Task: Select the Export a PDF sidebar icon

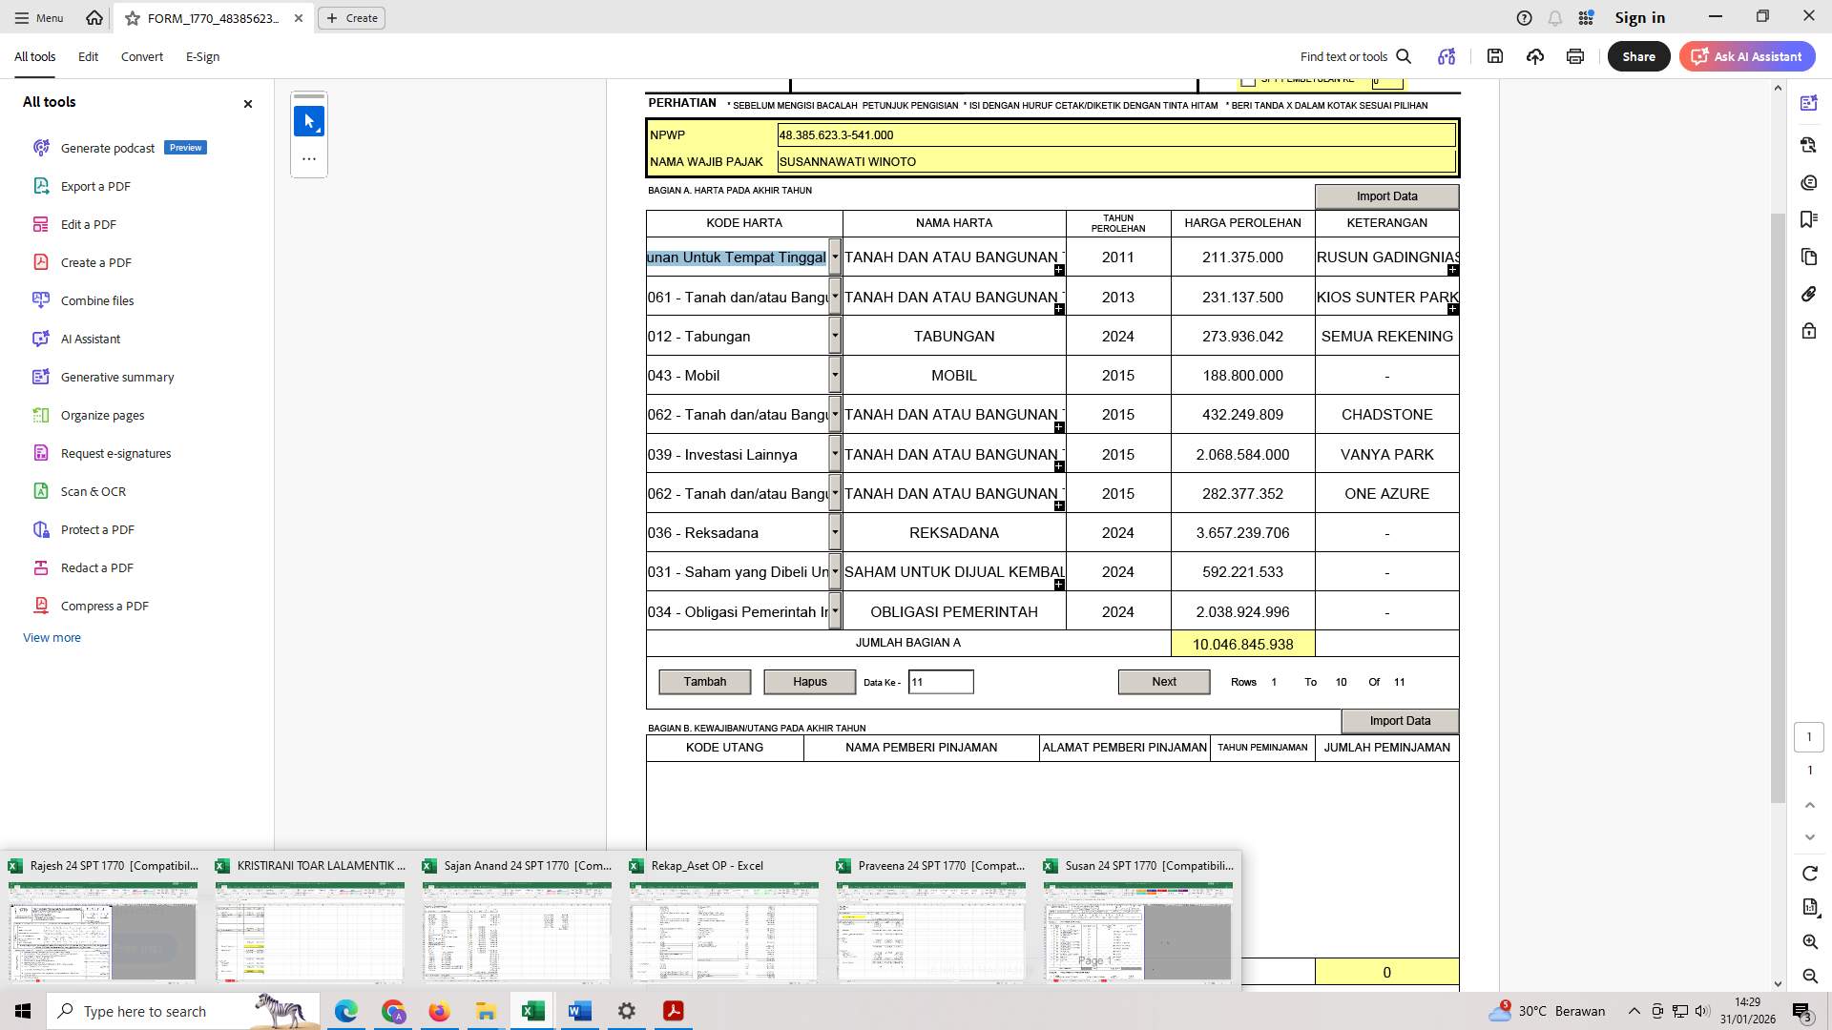Action: [x=40, y=186]
